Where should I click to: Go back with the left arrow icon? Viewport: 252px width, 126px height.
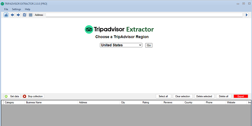(12, 15)
